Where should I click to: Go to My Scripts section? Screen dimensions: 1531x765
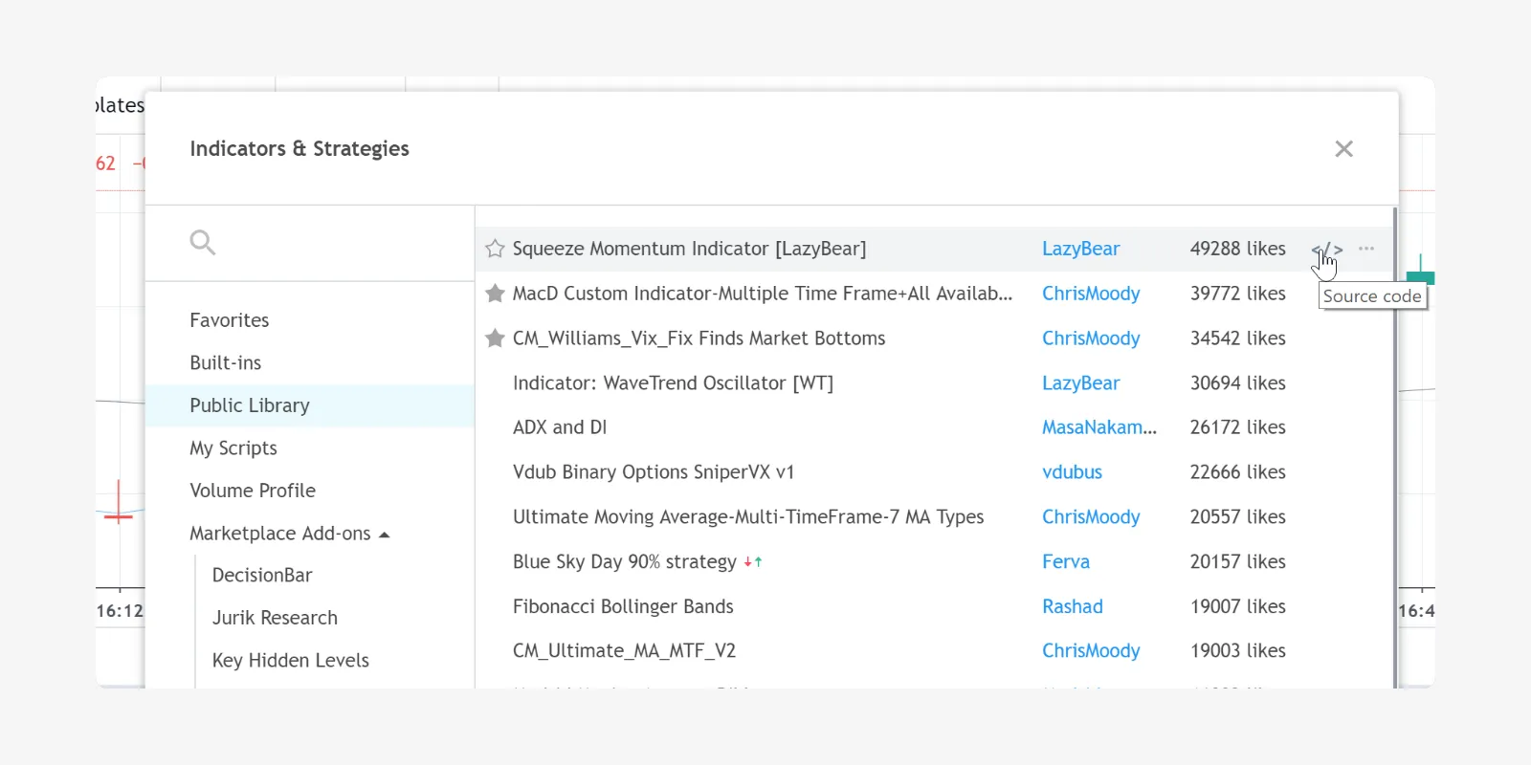click(x=233, y=448)
